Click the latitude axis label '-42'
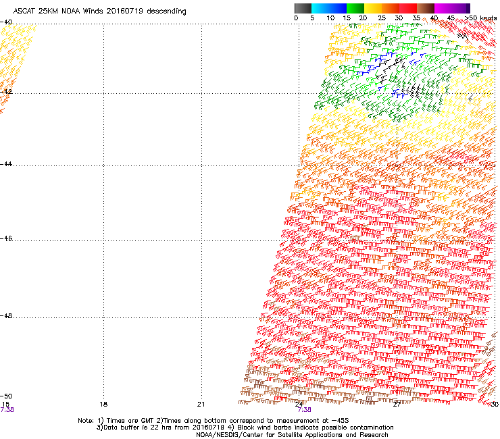The width and height of the screenshot is (500, 439). click(6, 91)
